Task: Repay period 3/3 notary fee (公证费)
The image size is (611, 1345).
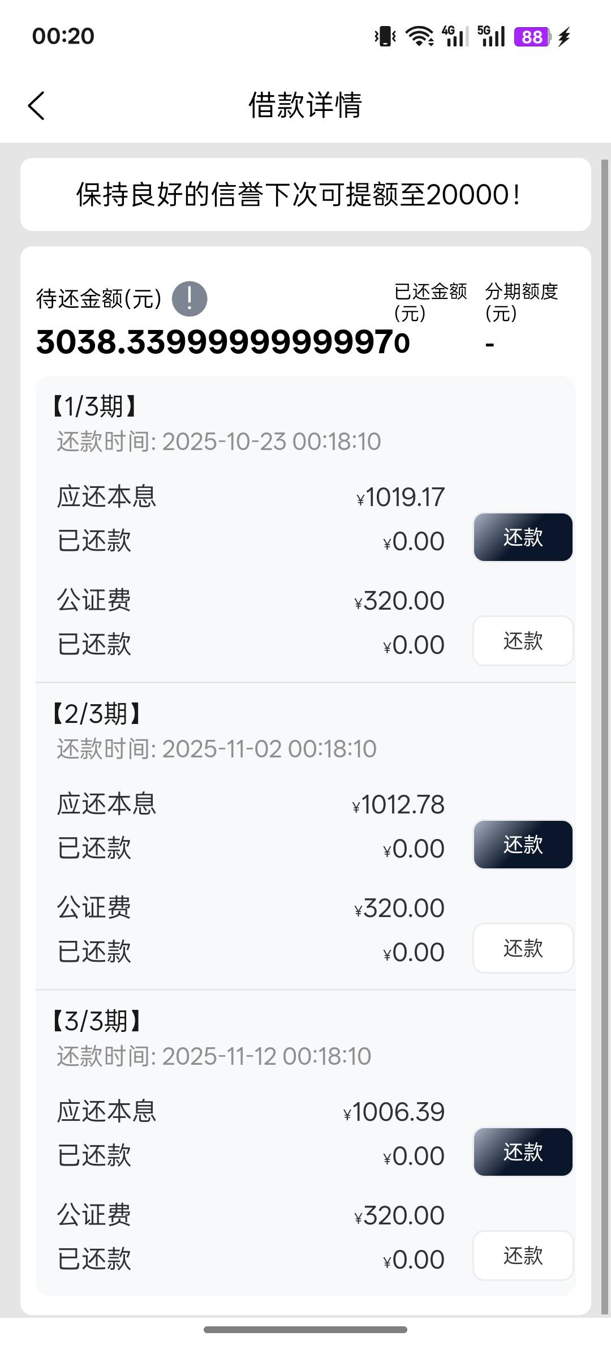Action: (x=523, y=1256)
